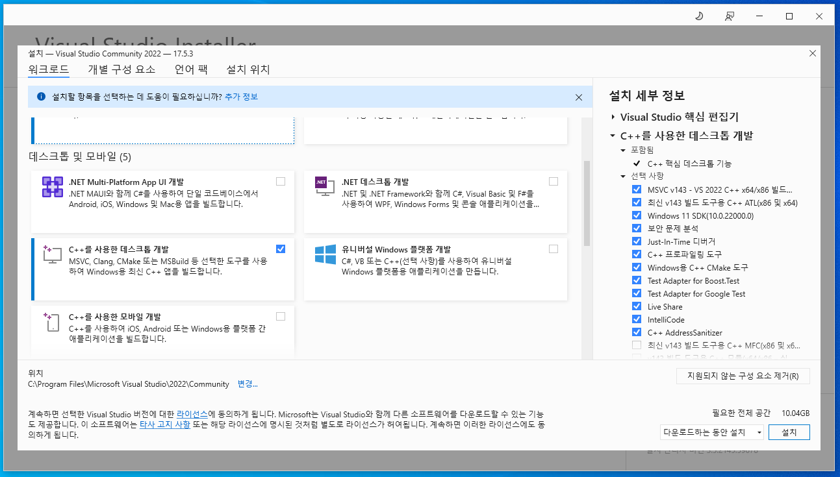Click the C++를 사용한 데스크톱 개발 monitor icon
The image size is (840, 477).
52,254
